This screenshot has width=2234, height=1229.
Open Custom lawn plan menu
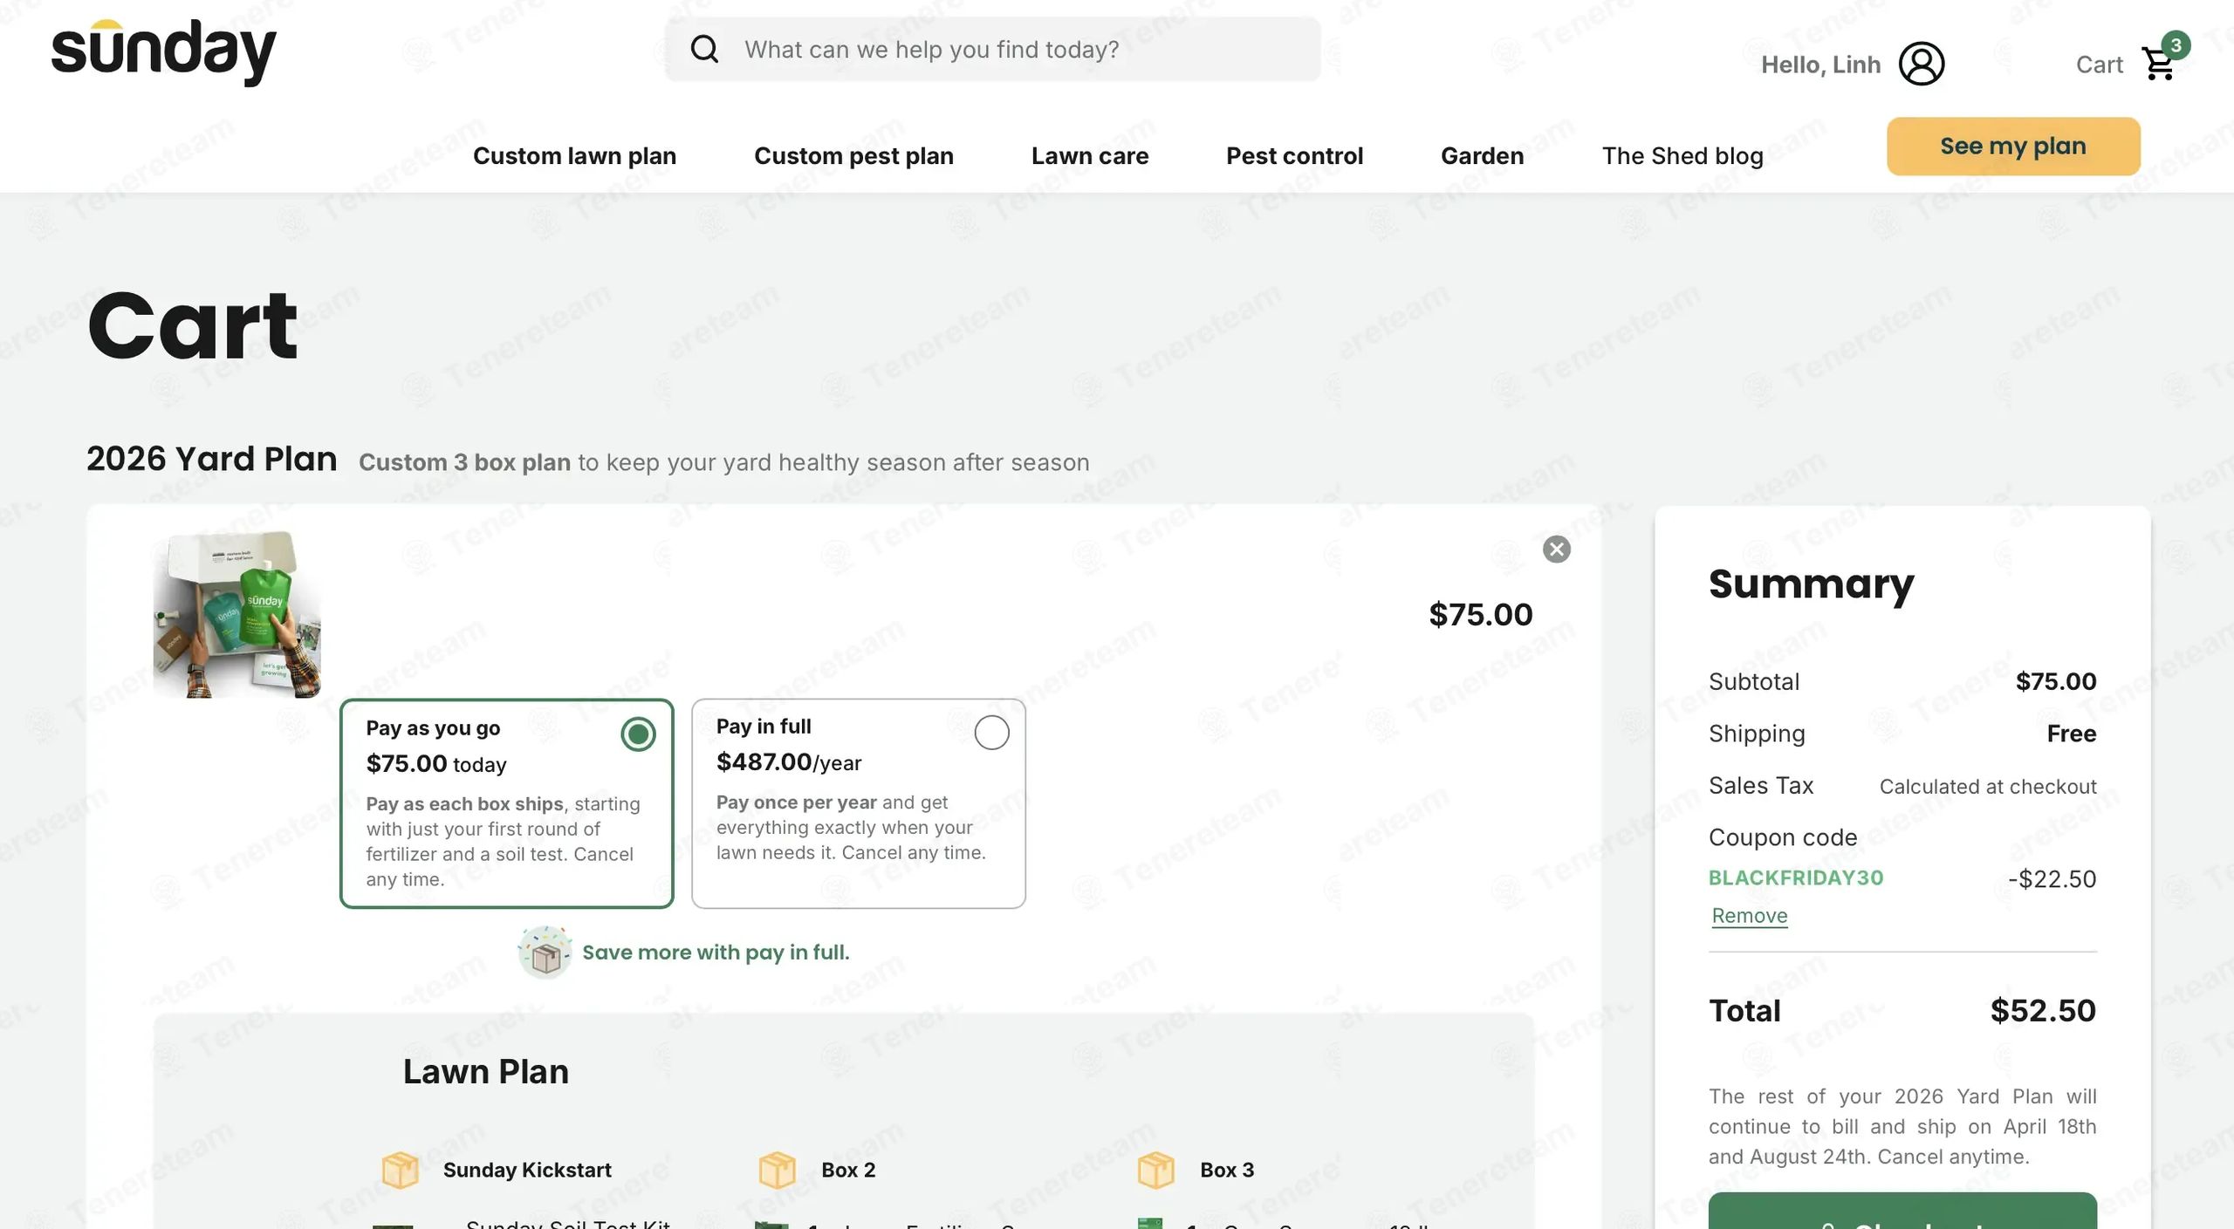[574, 156]
